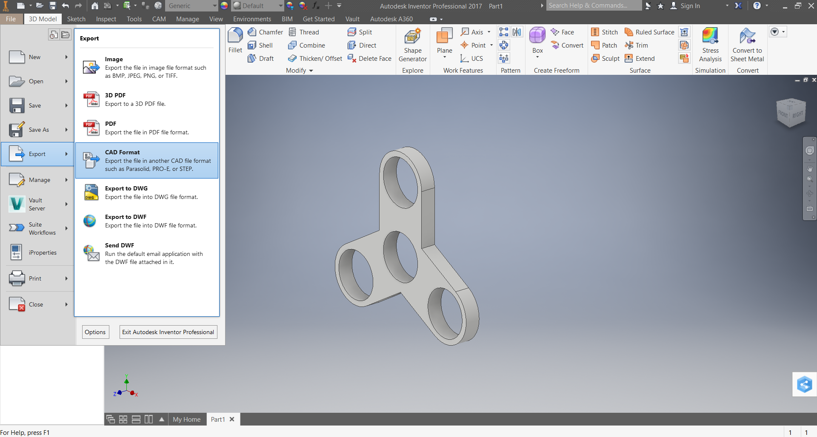Expand the Point tool dropdown arrow

(x=491, y=45)
